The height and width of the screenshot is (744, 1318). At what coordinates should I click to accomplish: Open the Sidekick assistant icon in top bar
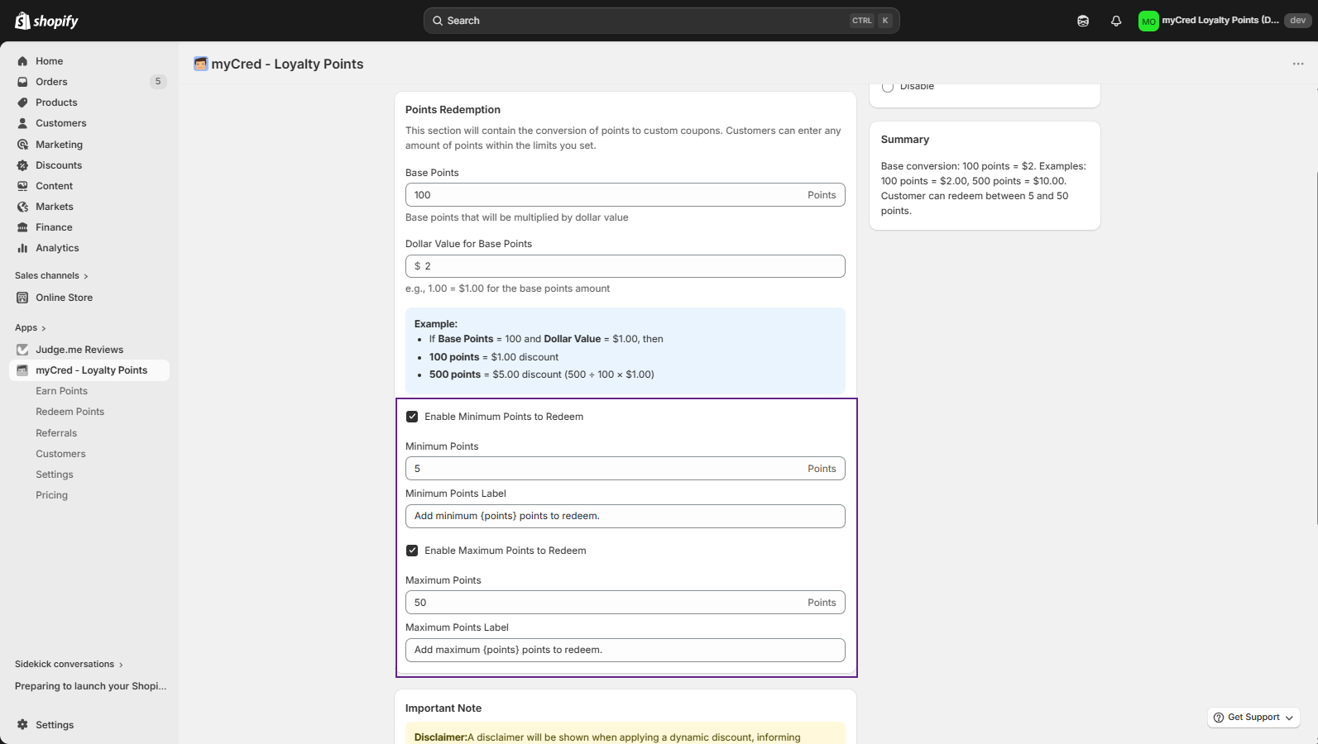(x=1082, y=21)
